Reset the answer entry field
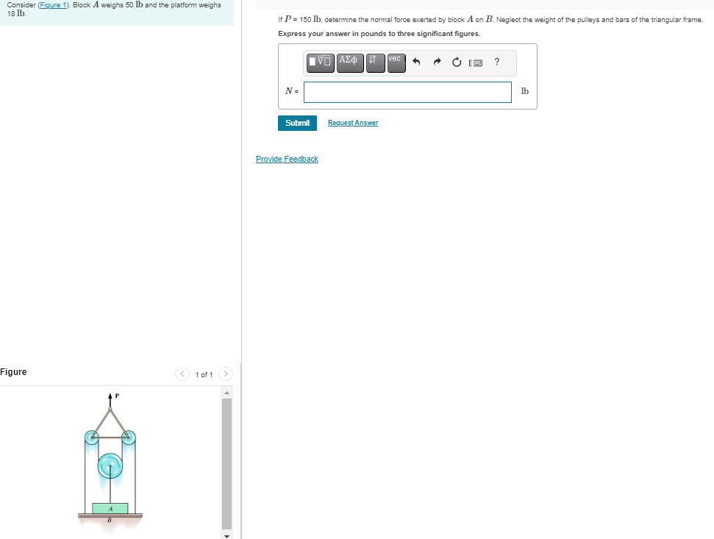The image size is (714, 539). (x=457, y=63)
